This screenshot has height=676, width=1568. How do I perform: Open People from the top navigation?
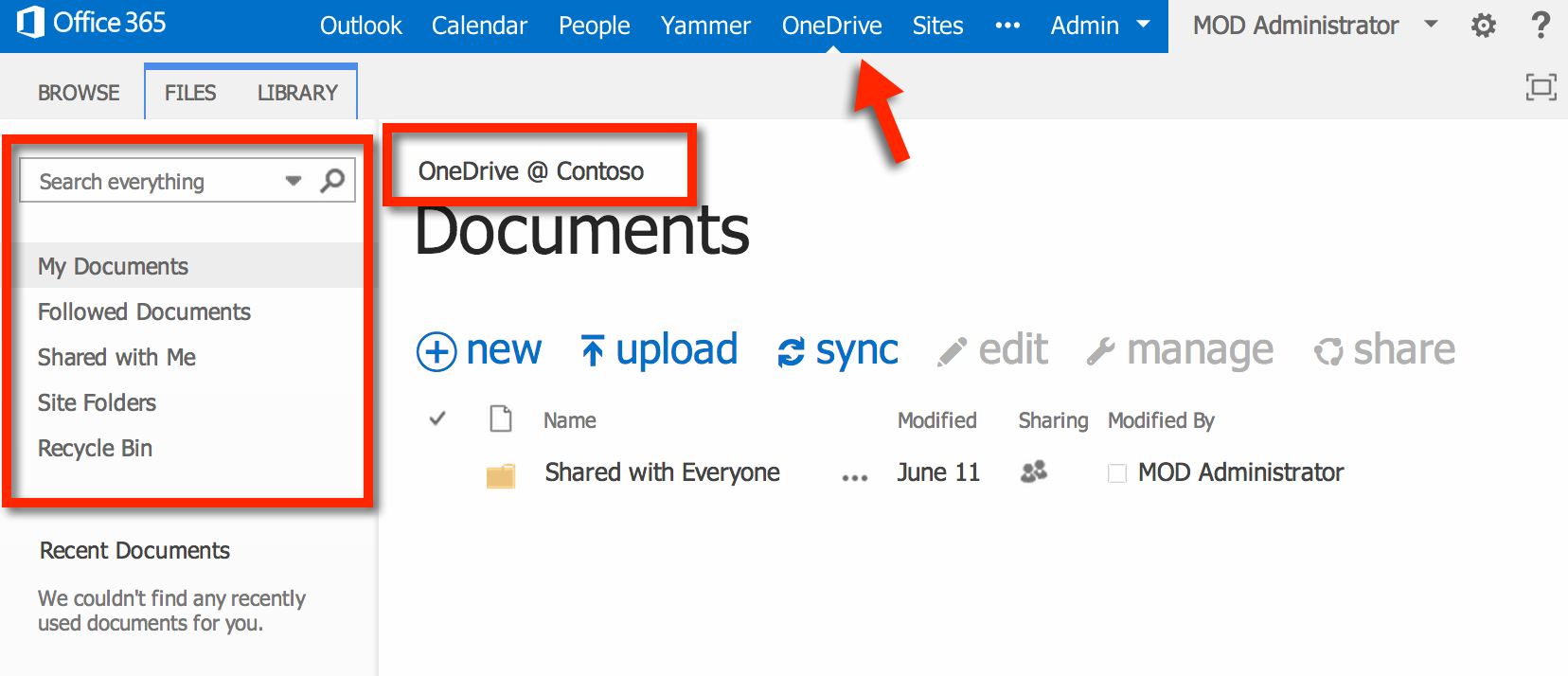click(x=594, y=26)
